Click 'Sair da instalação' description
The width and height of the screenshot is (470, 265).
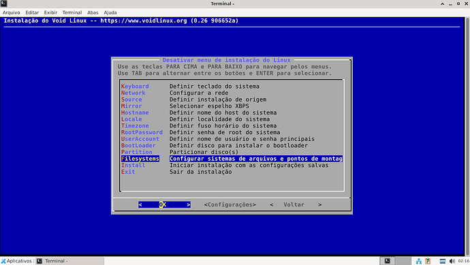pos(200,172)
